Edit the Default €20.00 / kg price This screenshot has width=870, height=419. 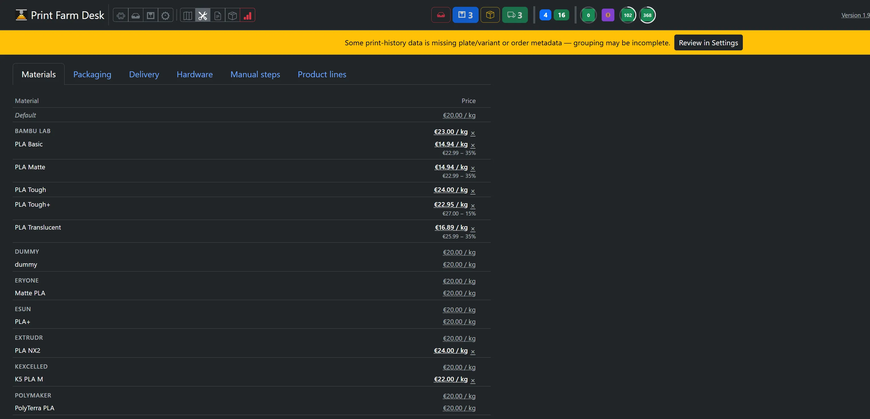[459, 115]
